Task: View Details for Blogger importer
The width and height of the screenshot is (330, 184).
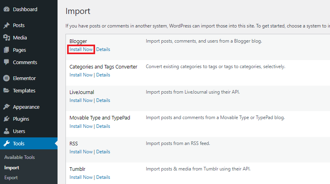Action: [x=103, y=49]
